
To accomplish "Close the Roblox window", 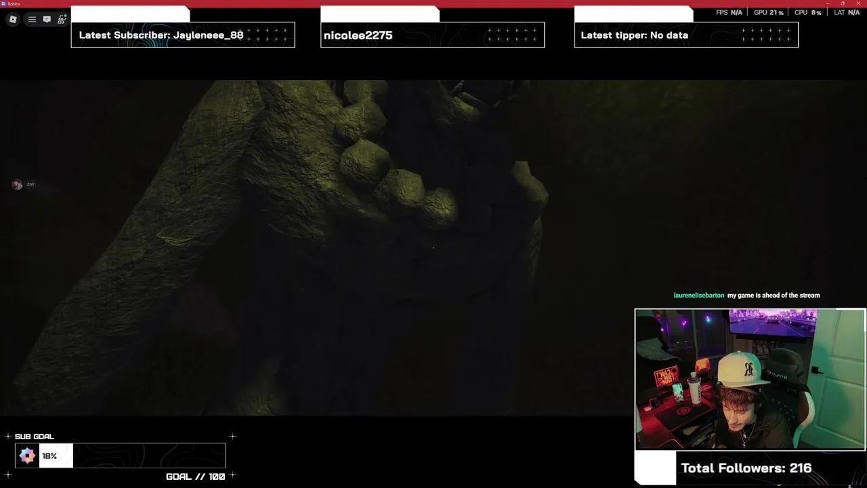I will click(x=858, y=3).
